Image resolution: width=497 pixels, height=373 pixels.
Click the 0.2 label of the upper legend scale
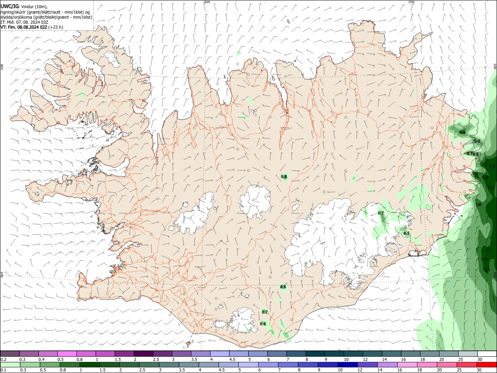tap(3, 359)
